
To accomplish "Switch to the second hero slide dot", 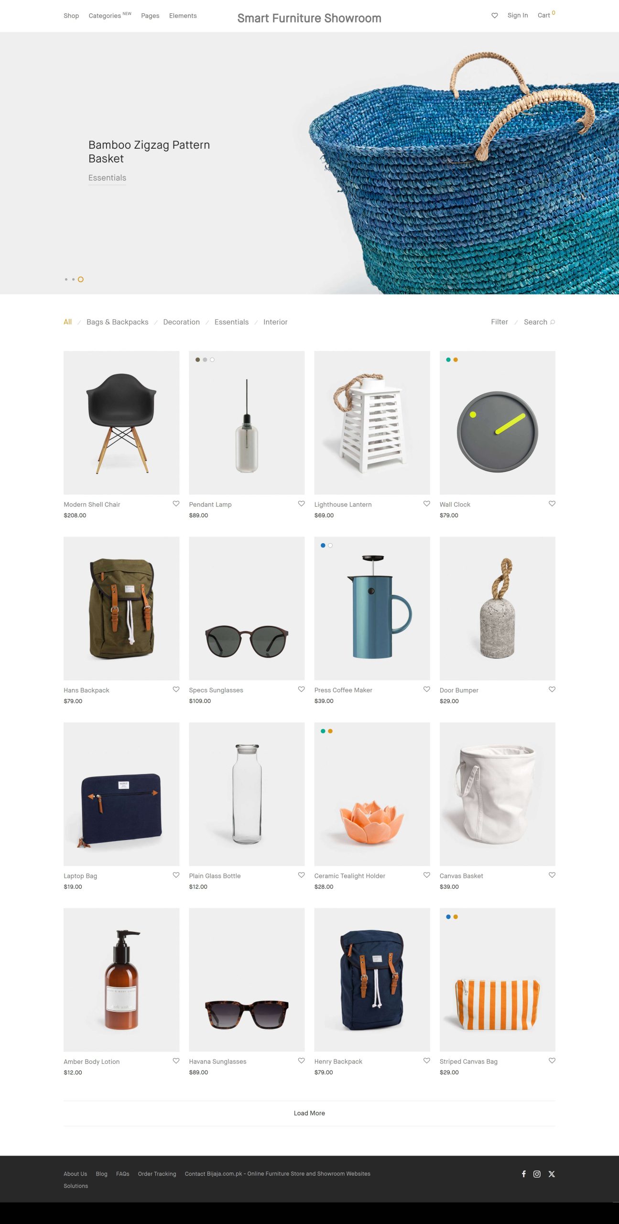I will pos(73,279).
